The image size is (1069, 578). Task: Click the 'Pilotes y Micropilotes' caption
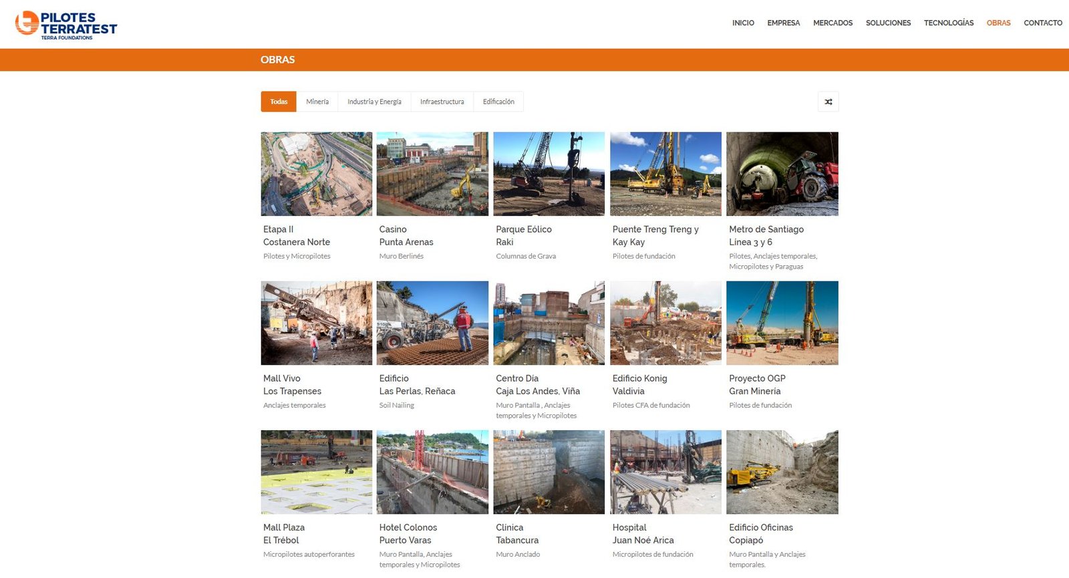297,256
